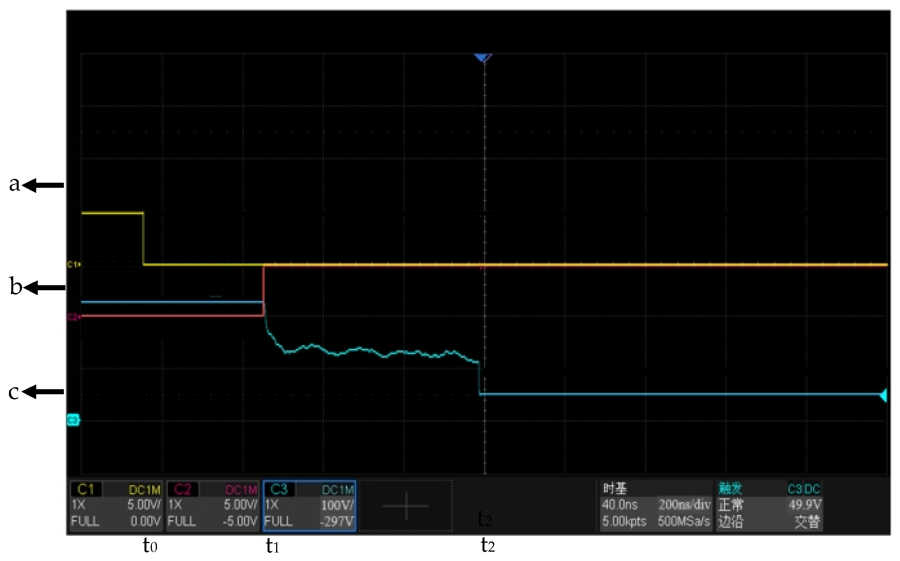Select the 边沿 edge trigger type
The image size is (900, 561).
[731, 521]
